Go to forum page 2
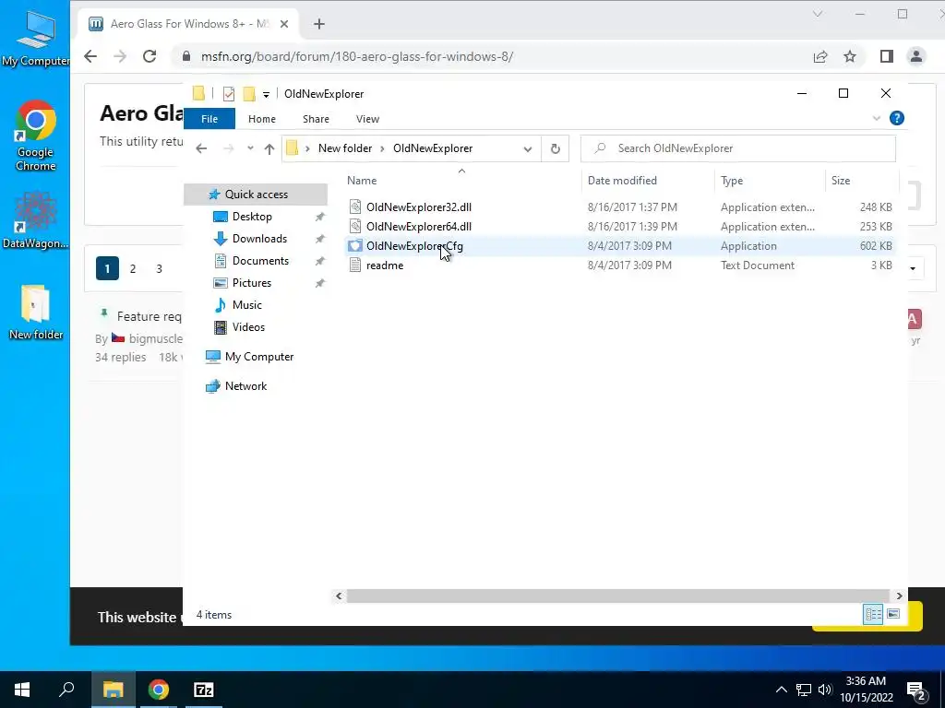 [x=133, y=268]
